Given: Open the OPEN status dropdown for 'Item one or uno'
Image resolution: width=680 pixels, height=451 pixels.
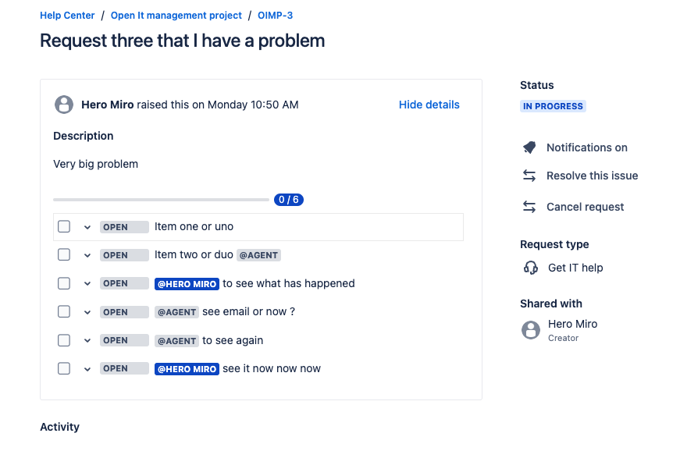Looking at the screenshot, I should 124,227.
